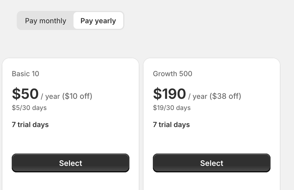
Task: Click the ($38 off) discount text
Action: [225, 96]
